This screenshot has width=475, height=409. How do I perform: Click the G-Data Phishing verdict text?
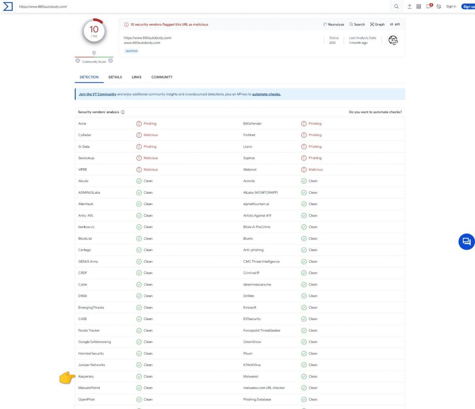click(x=150, y=146)
